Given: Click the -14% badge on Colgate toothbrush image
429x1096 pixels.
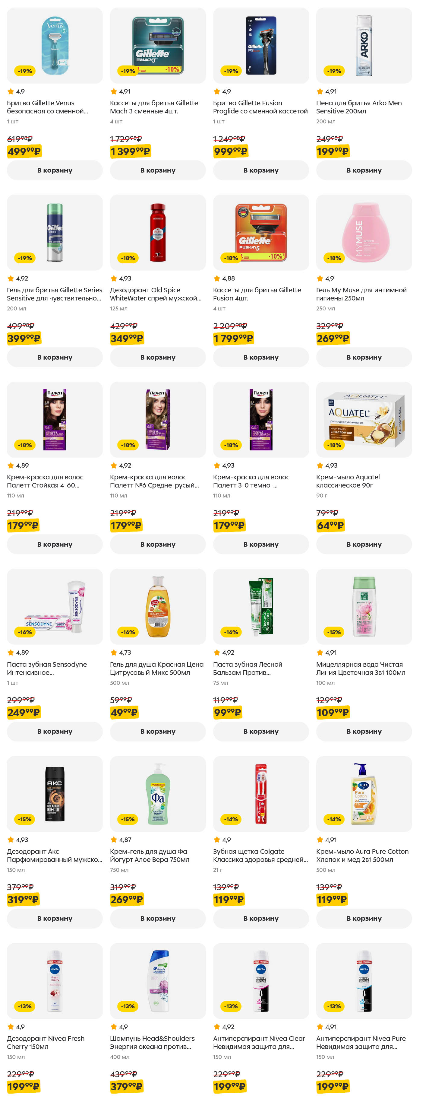Looking at the screenshot, I should (231, 819).
